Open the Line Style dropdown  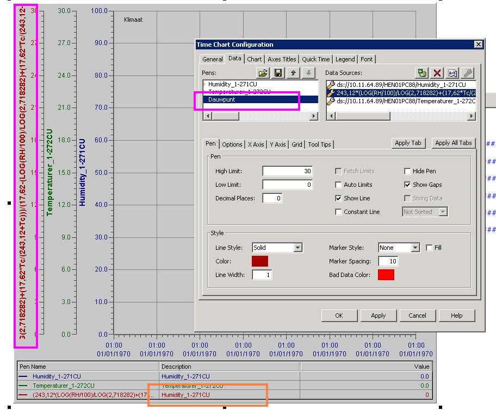click(x=297, y=248)
